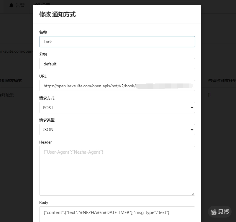Click the gear icon of the 设置 tab
The width and height of the screenshot is (236, 222).
coord(36,4)
